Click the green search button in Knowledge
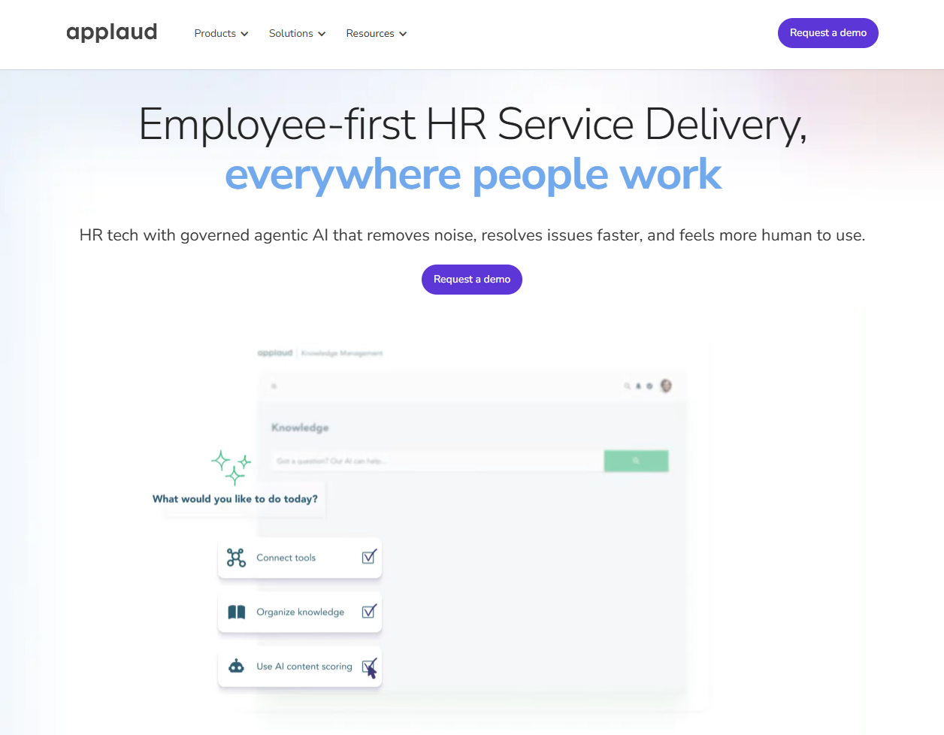The height and width of the screenshot is (735, 944). tap(636, 461)
